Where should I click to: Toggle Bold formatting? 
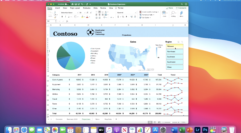point(62,17)
